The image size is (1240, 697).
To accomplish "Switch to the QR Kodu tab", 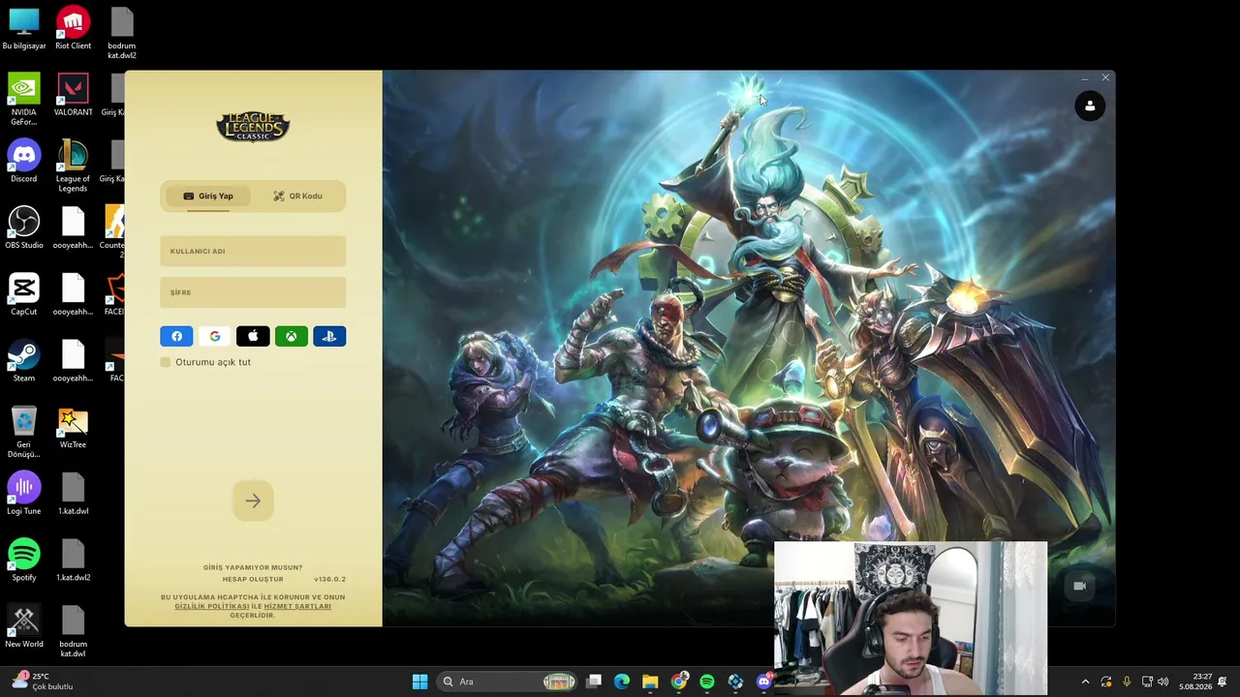I will pos(297,196).
